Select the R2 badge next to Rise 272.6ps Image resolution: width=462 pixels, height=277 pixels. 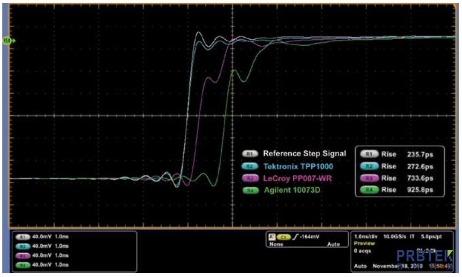[369, 166]
